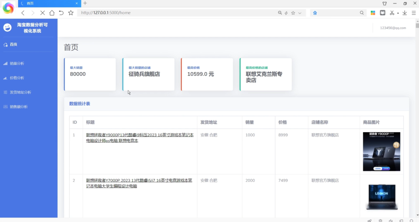The width and height of the screenshot is (419, 222).
Task: Click the browser forward arrow
Action: pyautogui.click(x=33, y=13)
